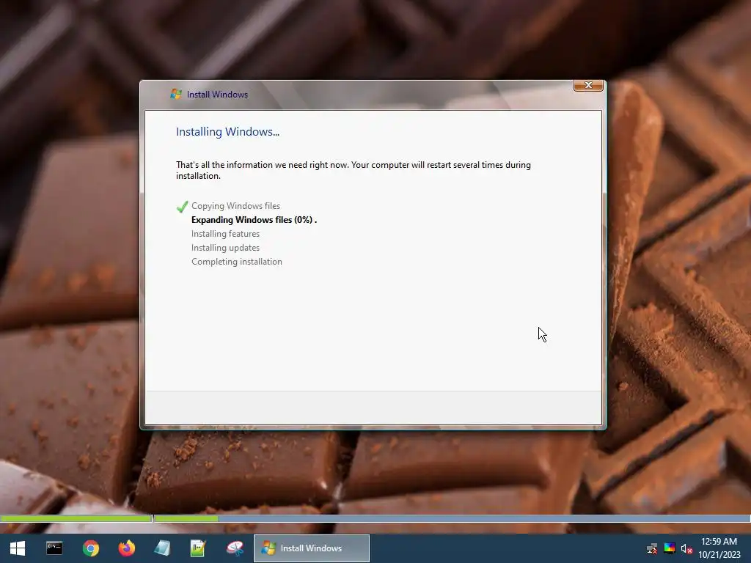Close the Install Windows dialog
The image size is (751, 563).
click(x=588, y=85)
